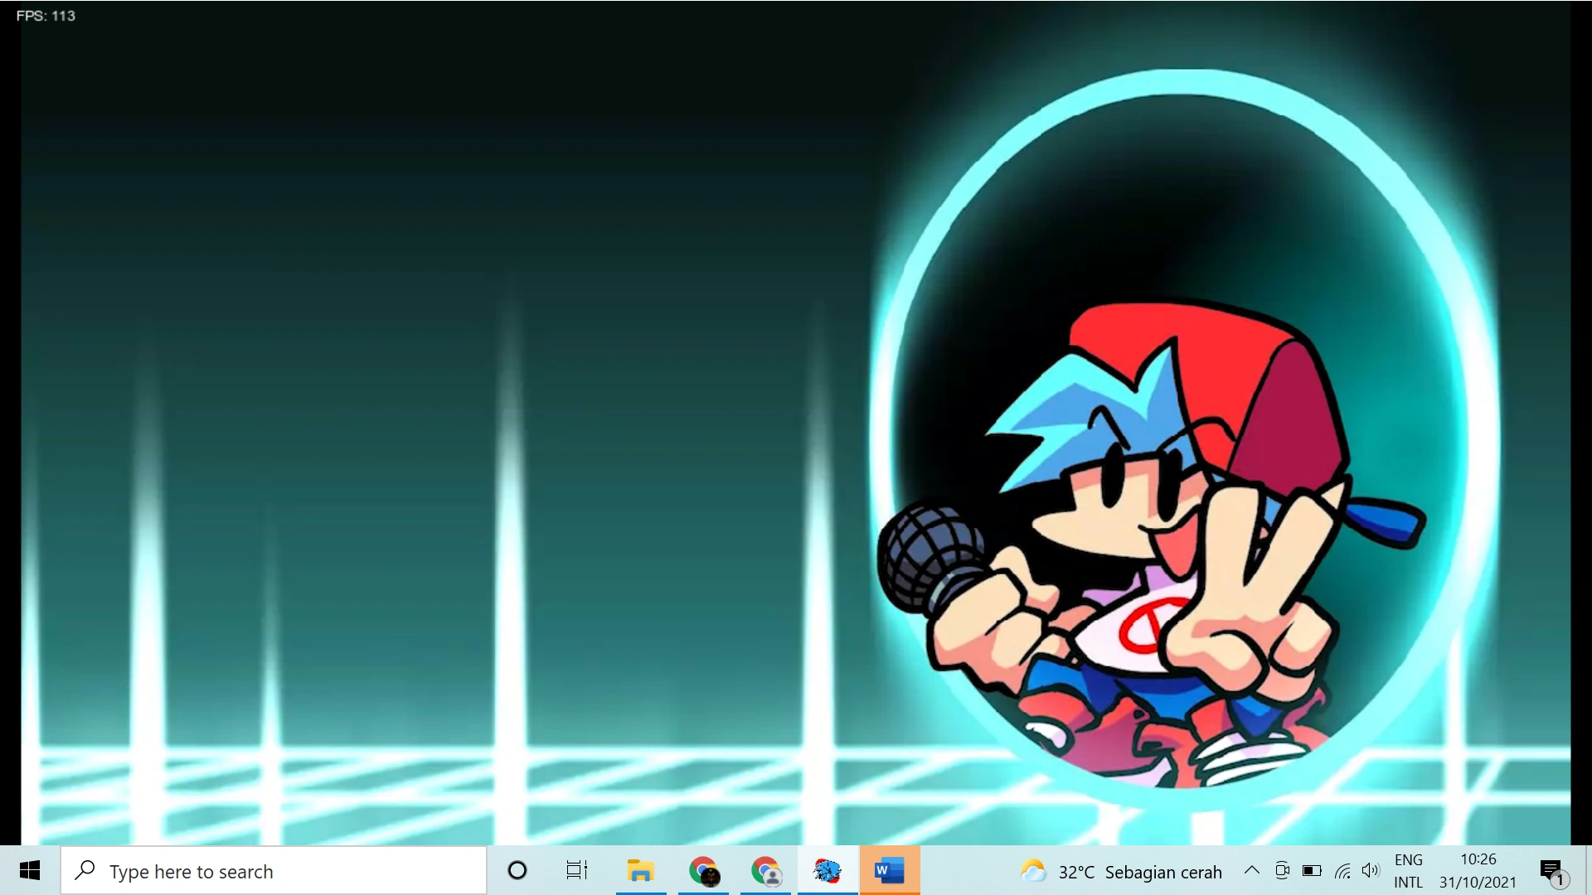Switch to the first Chrome window
The image size is (1592, 895).
[x=703, y=871]
